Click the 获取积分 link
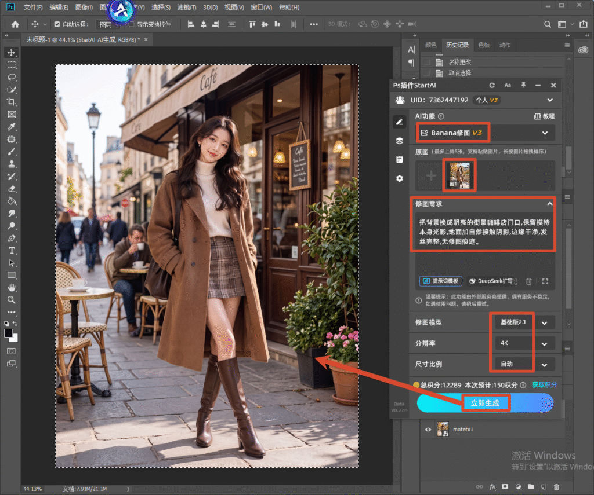Screen dimensions: 594x495 pyautogui.click(x=544, y=384)
